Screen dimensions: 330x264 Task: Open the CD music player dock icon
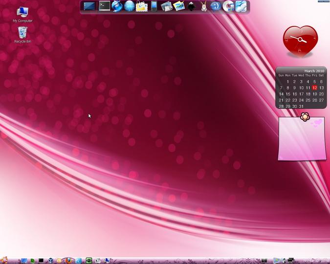pyautogui.click(x=228, y=6)
